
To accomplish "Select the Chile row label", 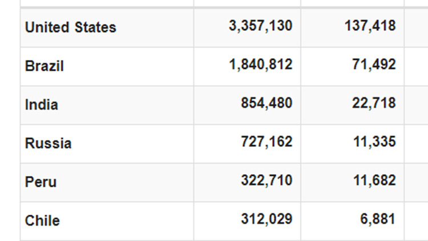I will click(42, 220).
